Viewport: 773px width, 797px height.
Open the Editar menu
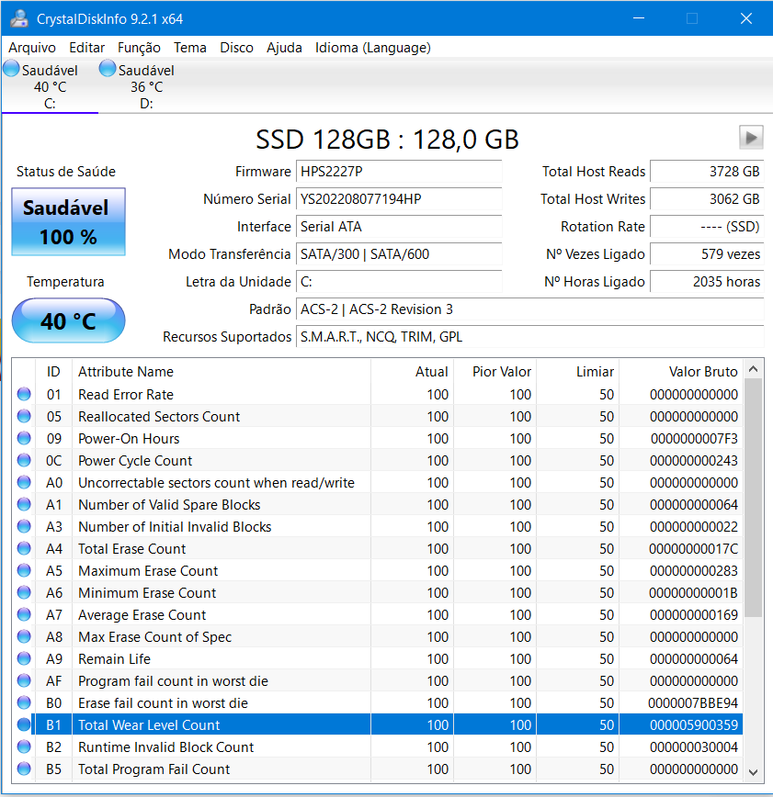click(87, 48)
